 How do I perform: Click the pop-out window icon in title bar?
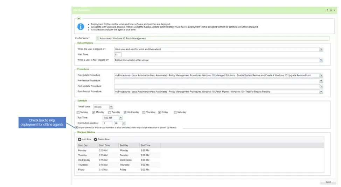pos(330,11)
